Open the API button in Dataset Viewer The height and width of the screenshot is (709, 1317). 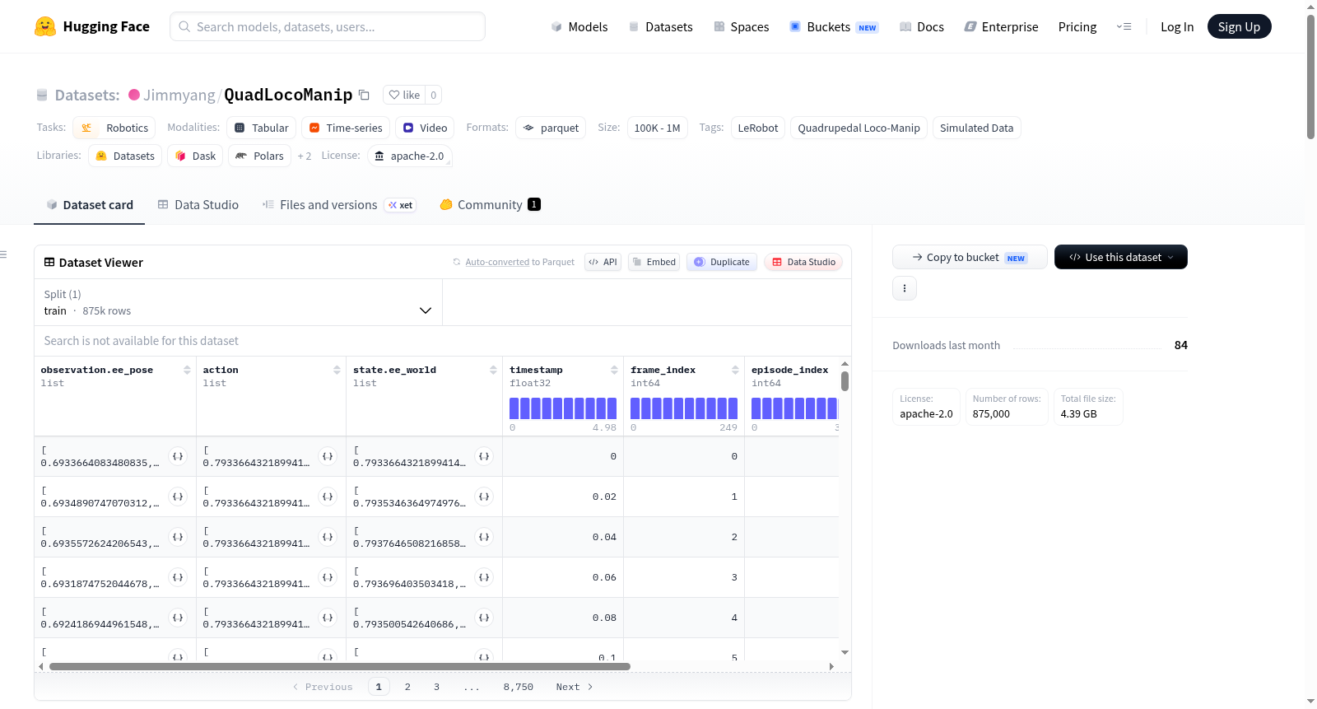[x=603, y=262]
